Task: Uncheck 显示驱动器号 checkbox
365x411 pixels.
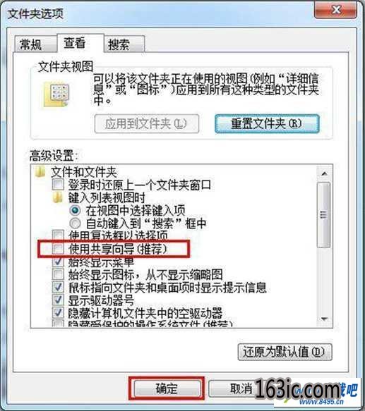Action: click(58, 300)
